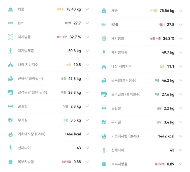Image resolution: width=190 pixels, height=172 pixels.
Task: Click the waist icon beside 0.88
Action: [10, 162]
